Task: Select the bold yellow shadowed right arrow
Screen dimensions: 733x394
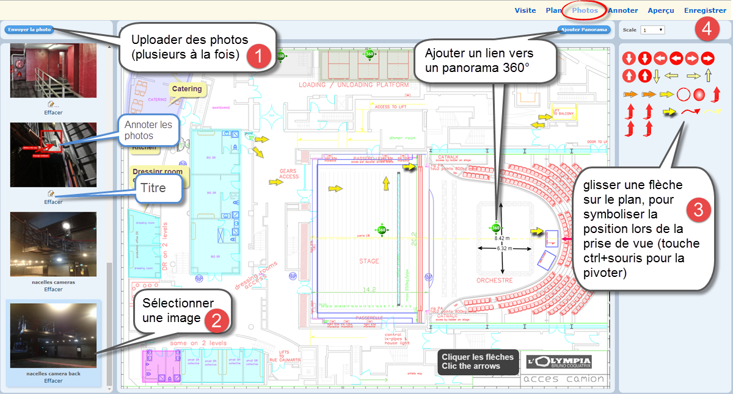Action: point(671,112)
